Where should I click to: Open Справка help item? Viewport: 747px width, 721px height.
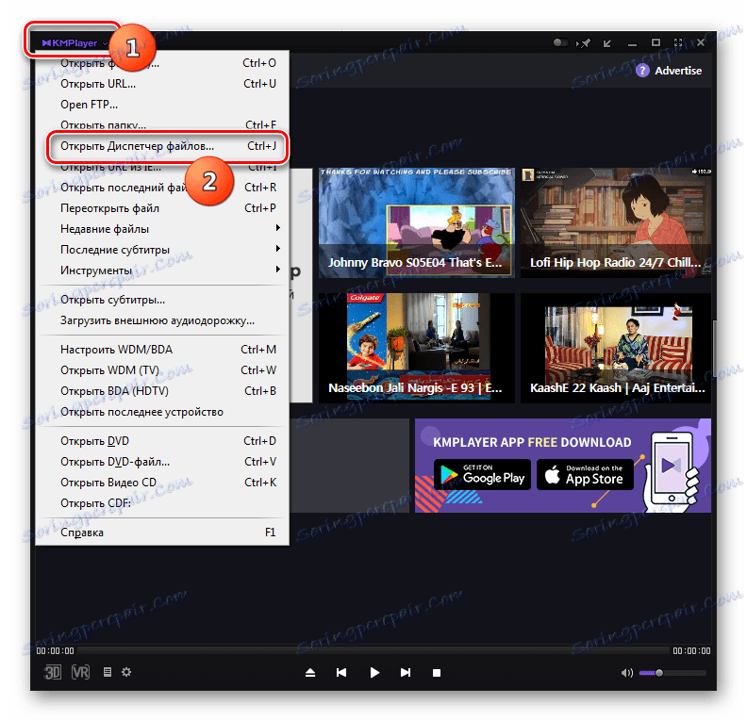coord(162,533)
